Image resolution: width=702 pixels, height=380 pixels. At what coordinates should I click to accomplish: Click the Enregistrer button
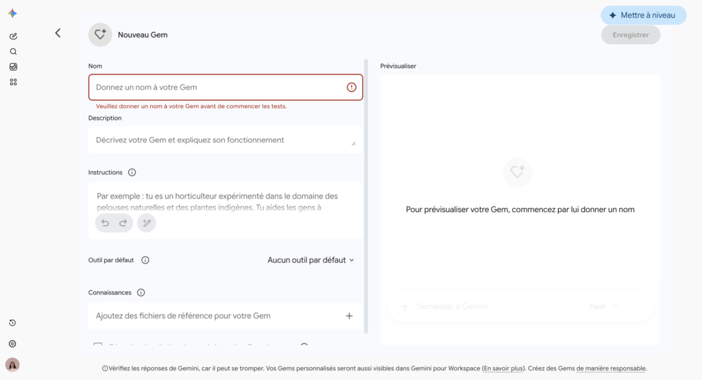[x=631, y=35]
